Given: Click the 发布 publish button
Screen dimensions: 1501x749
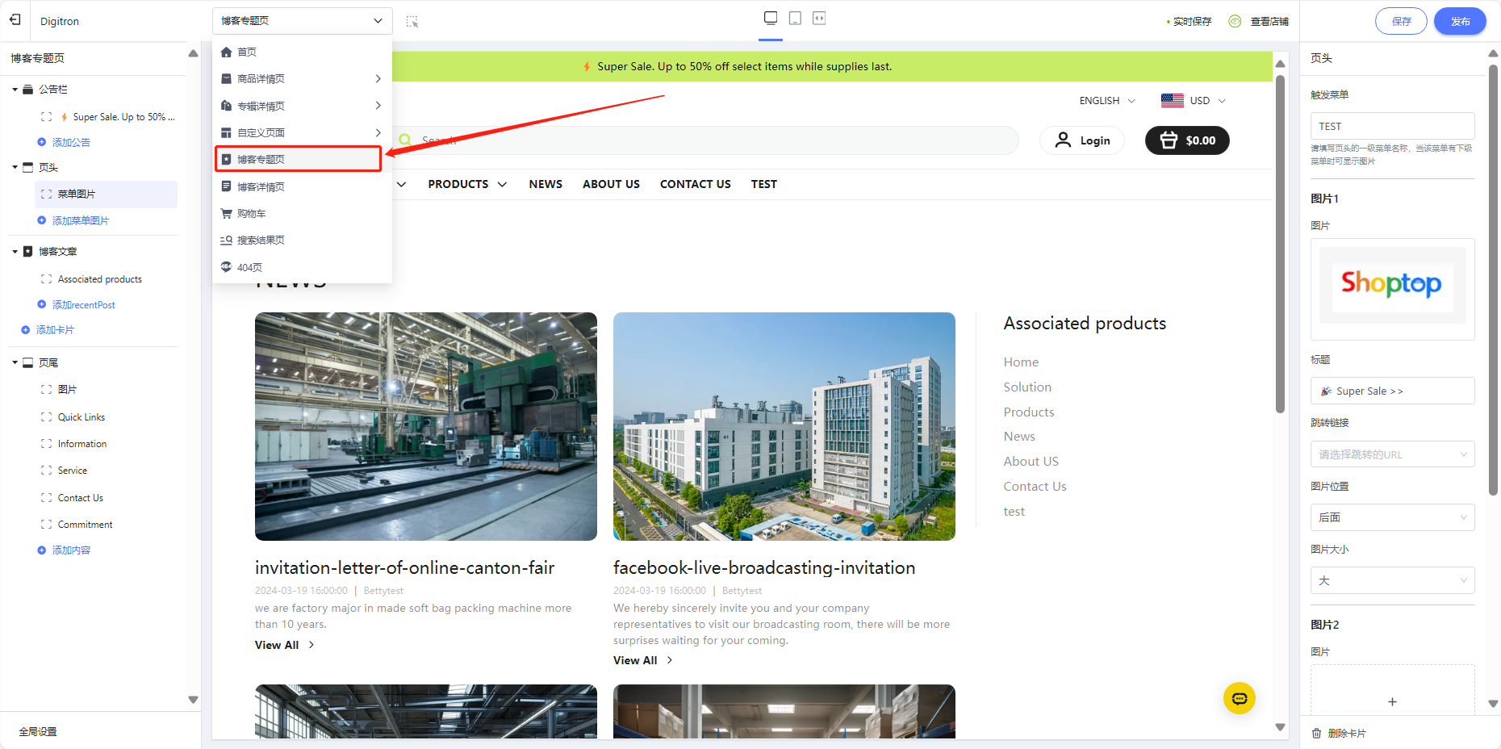Looking at the screenshot, I should coord(1460,21).
